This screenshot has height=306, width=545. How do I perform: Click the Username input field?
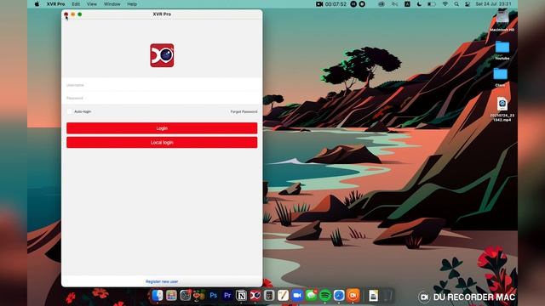click(162, 85)
